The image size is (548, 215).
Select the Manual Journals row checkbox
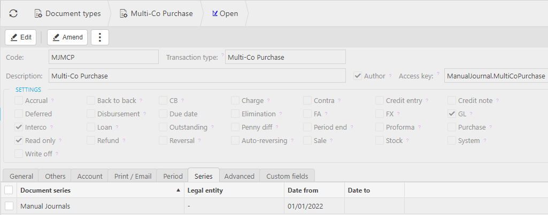pyautogui.click(x=9, y=206)
